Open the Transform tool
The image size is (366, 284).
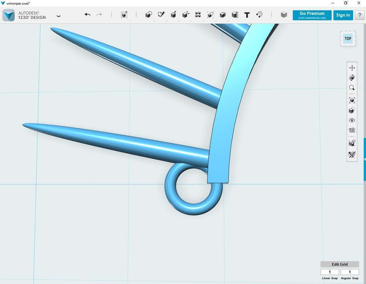coord(124,15)
